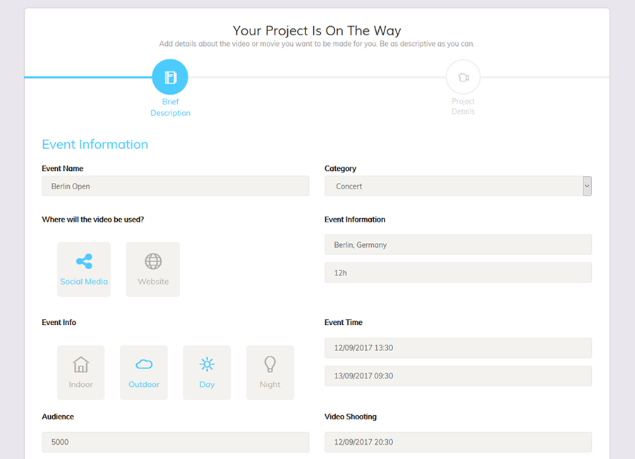
Task: Go to the Project Details step label
Action: (463, 107)
